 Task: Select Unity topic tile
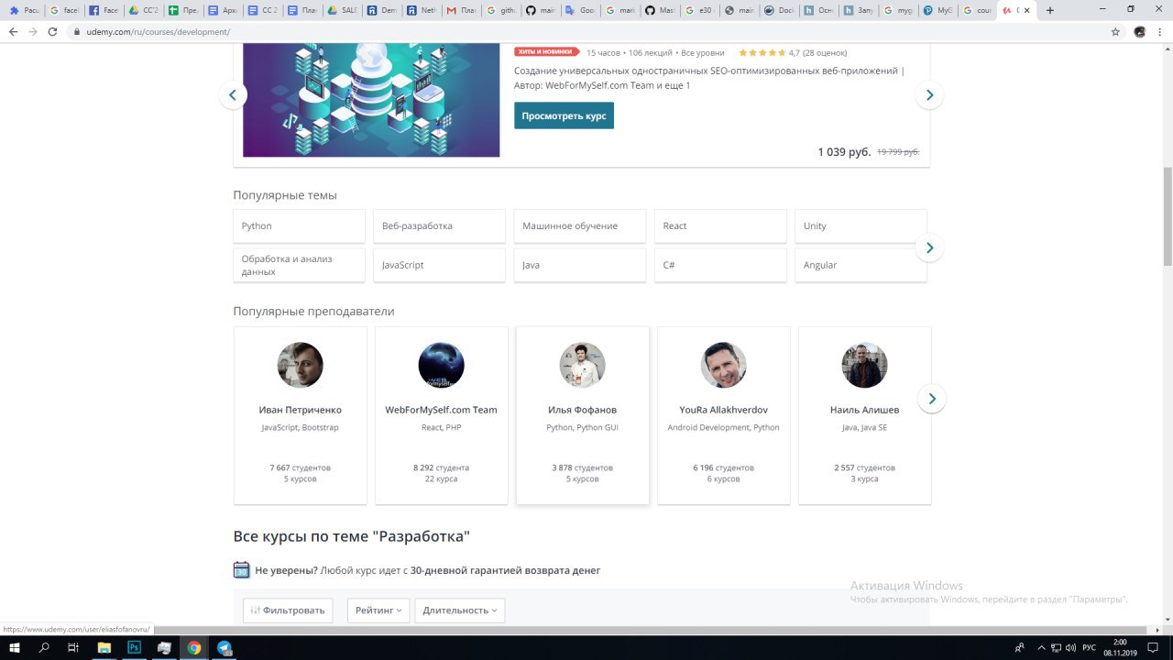pos(861,226)
